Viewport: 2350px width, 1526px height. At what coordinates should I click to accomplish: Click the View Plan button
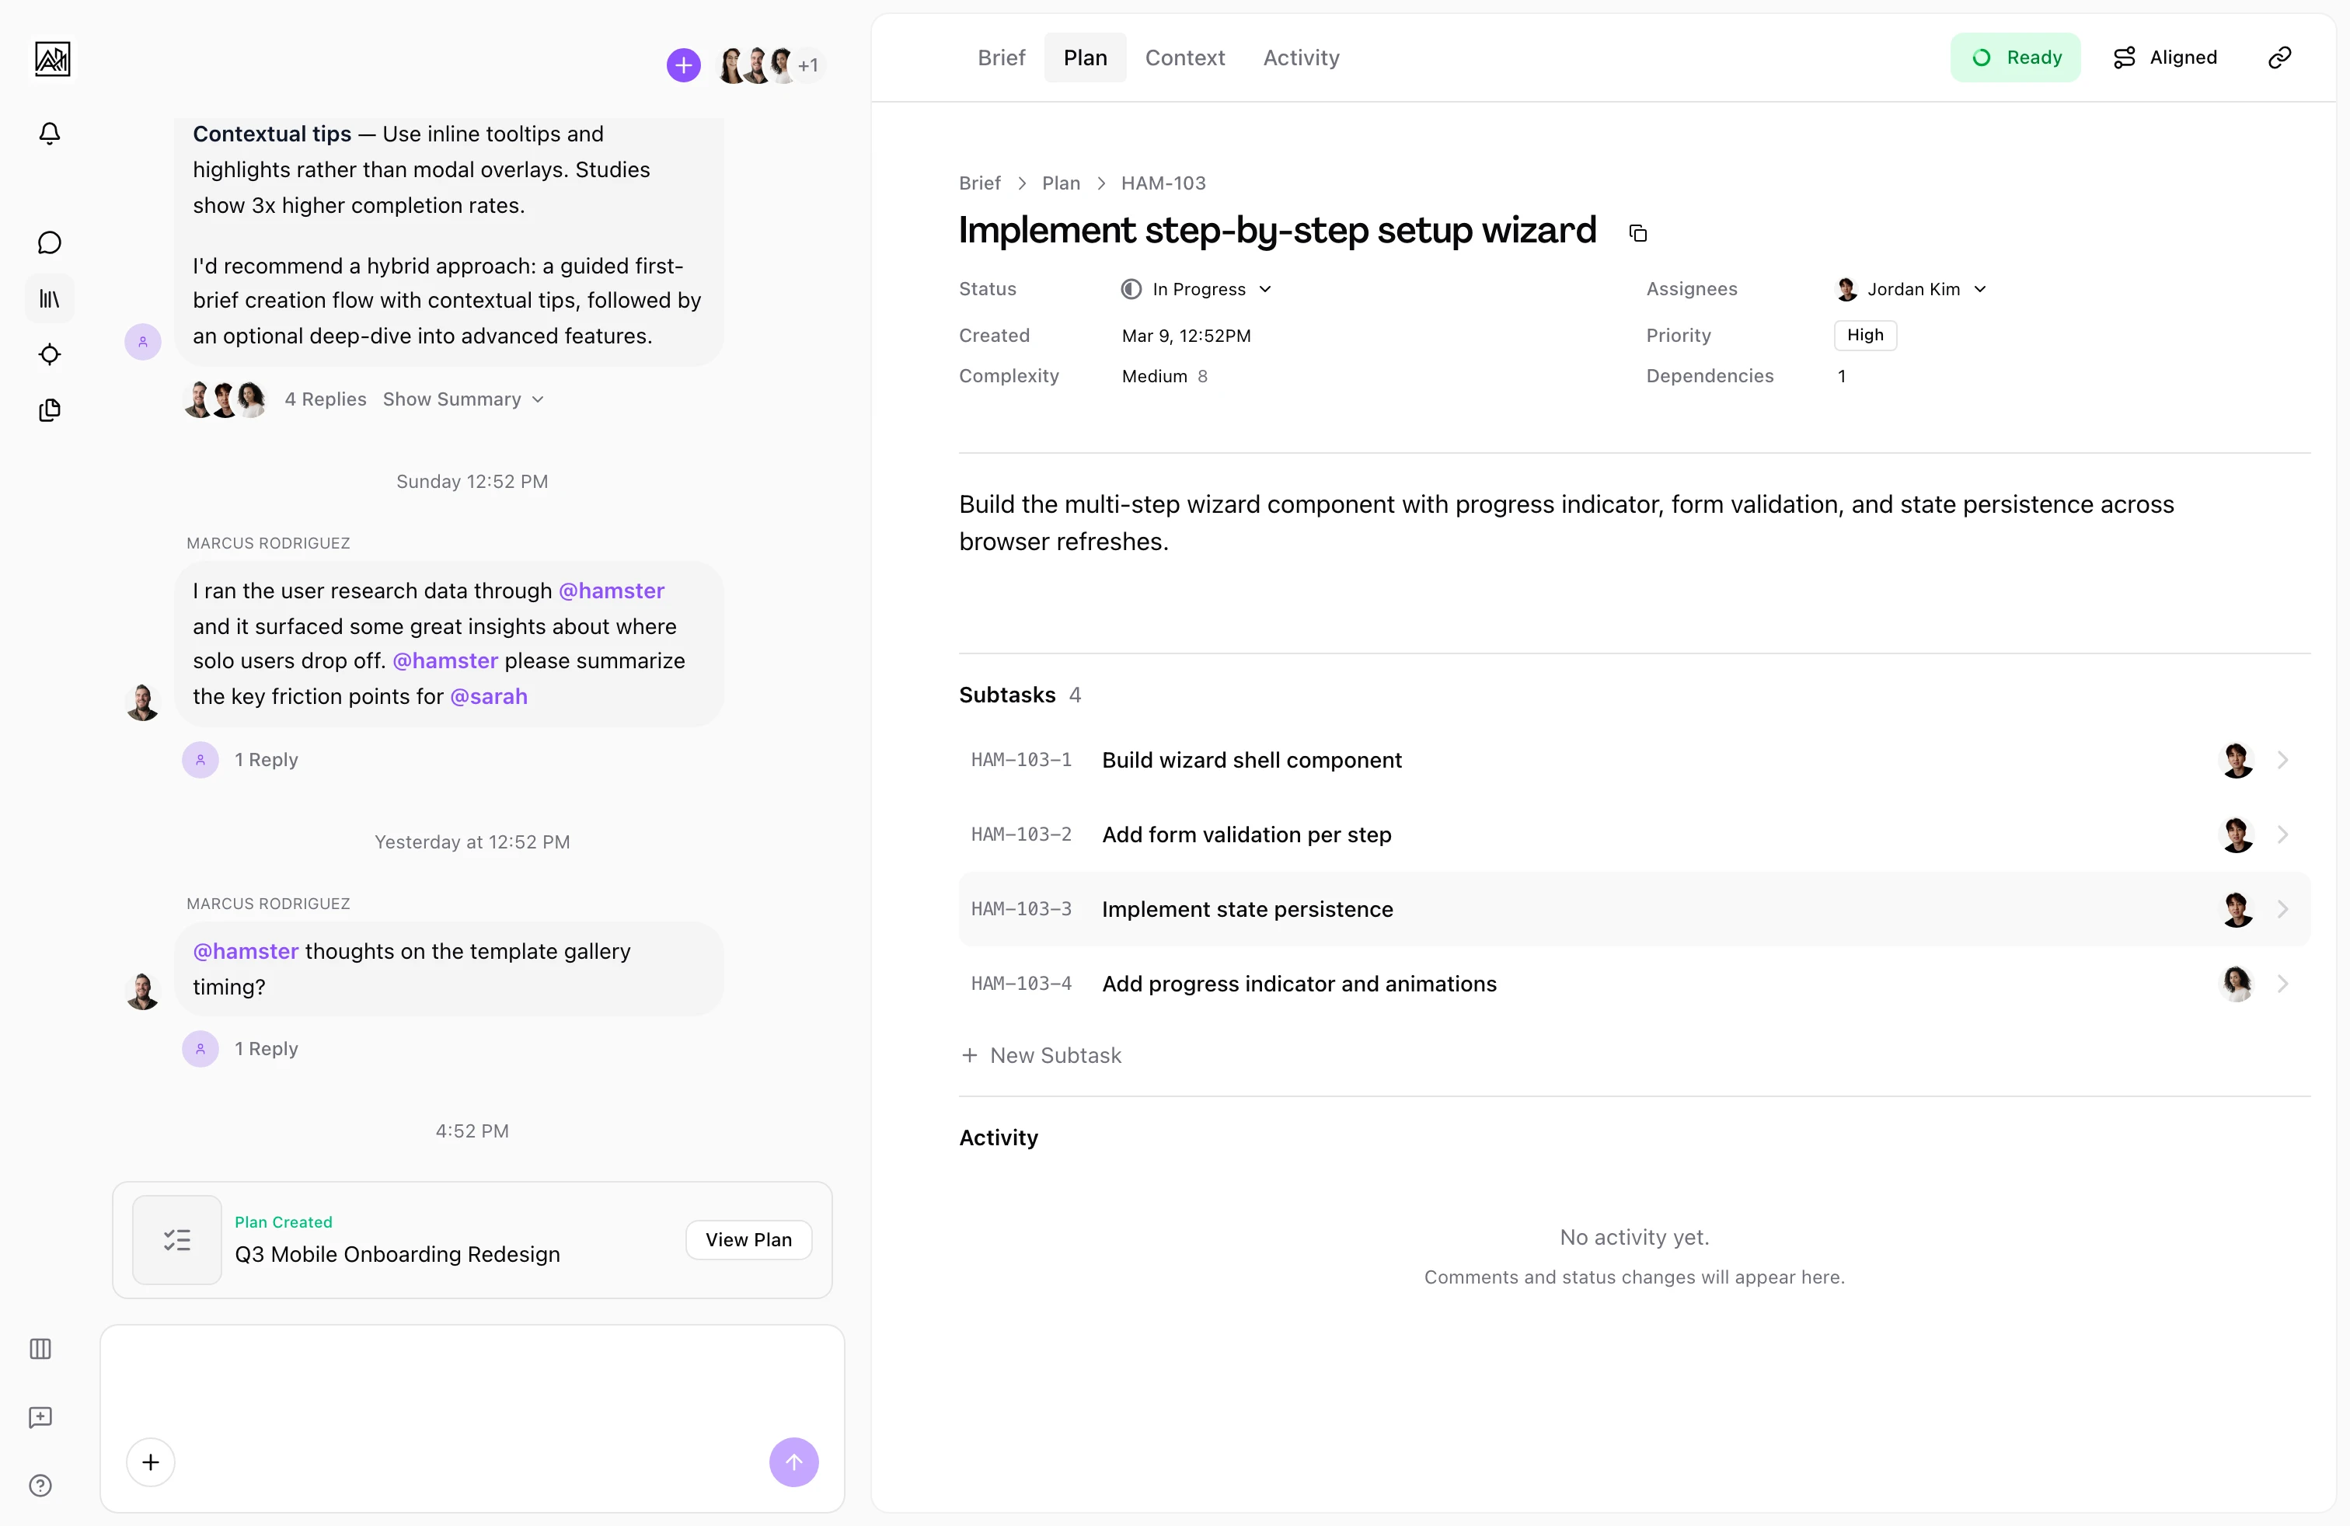(x=748, y=1240)
